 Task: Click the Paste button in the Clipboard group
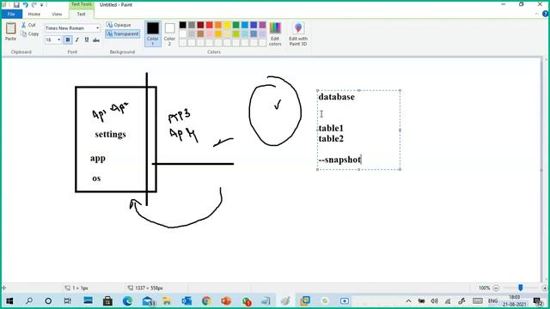click(x=10, y=32)
